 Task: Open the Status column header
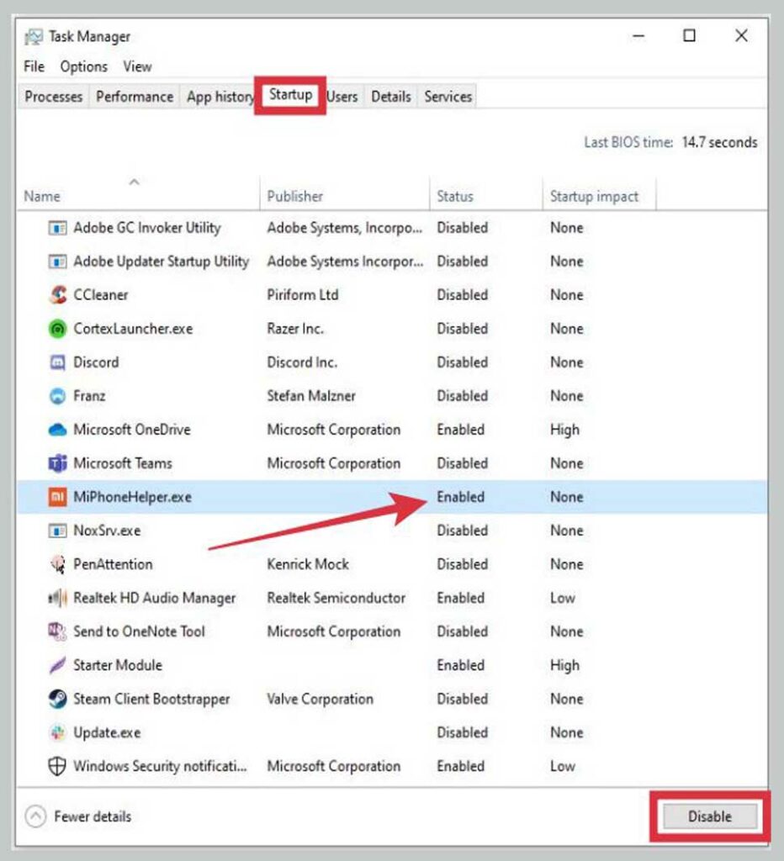tap(454, 196)
